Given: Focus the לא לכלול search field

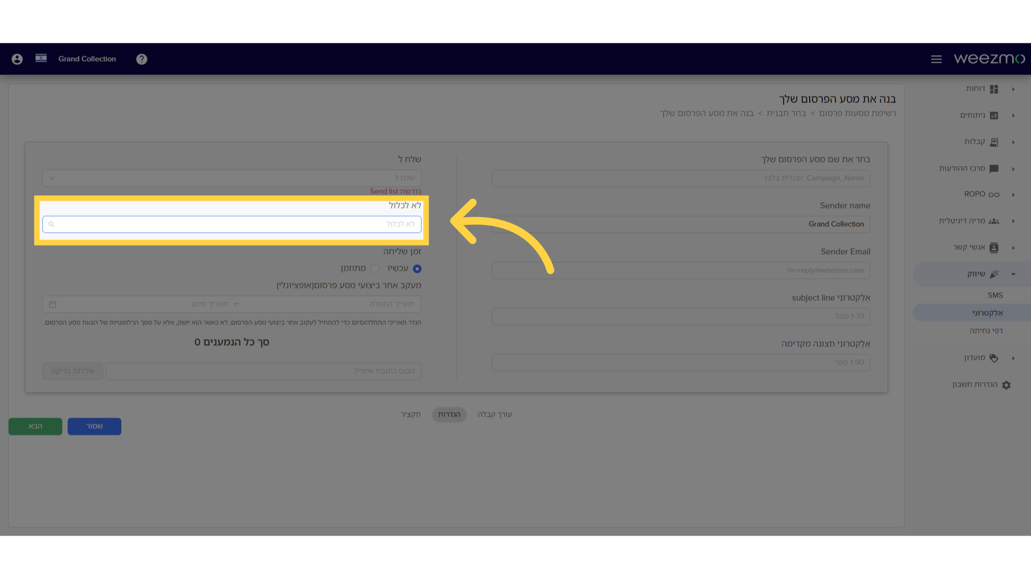Looking at the screenshot, I should pyautogui.click(x=232, y=224).
